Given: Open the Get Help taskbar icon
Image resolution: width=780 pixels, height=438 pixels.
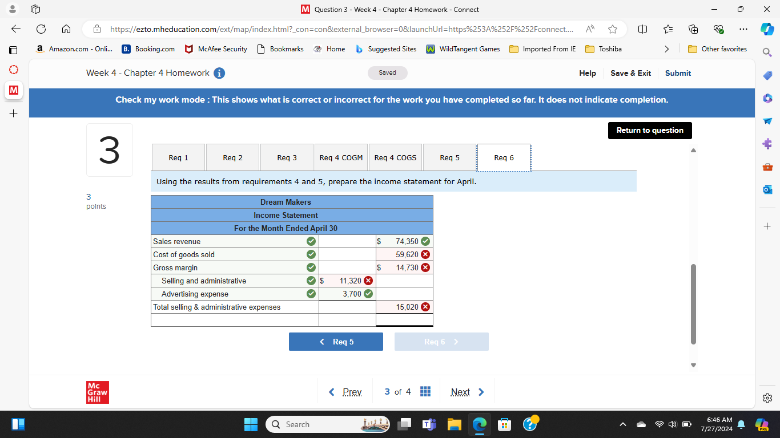Looking at the screenshot, I should [530, 424].
